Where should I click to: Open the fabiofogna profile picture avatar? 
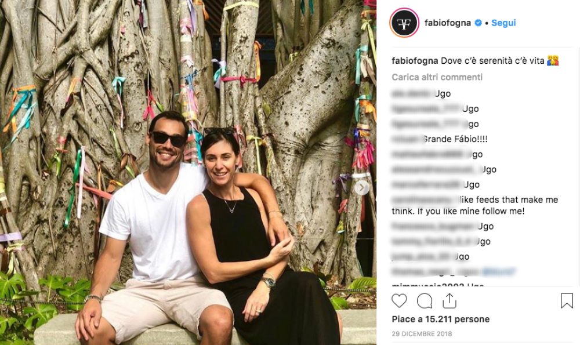pyautogui.click(x=404, y=23)
